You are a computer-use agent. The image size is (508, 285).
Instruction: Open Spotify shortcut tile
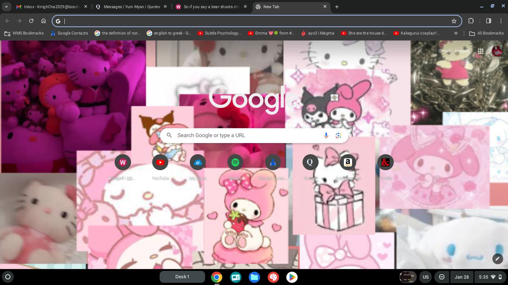tap(235, 162)
